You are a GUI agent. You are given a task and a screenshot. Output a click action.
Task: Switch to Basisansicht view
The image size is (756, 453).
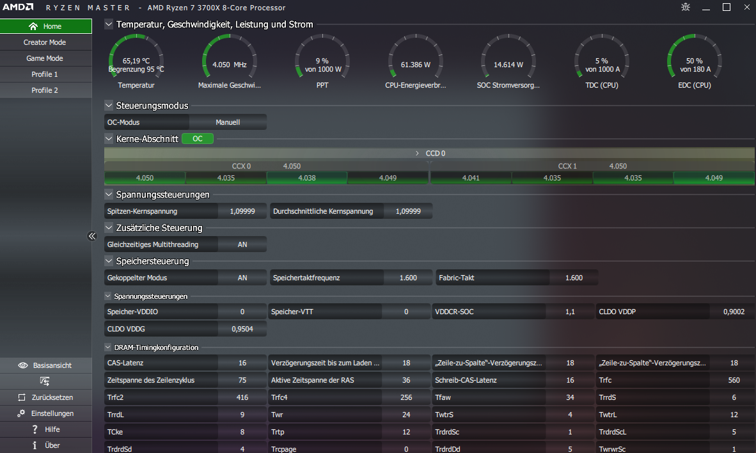point(46,365)
